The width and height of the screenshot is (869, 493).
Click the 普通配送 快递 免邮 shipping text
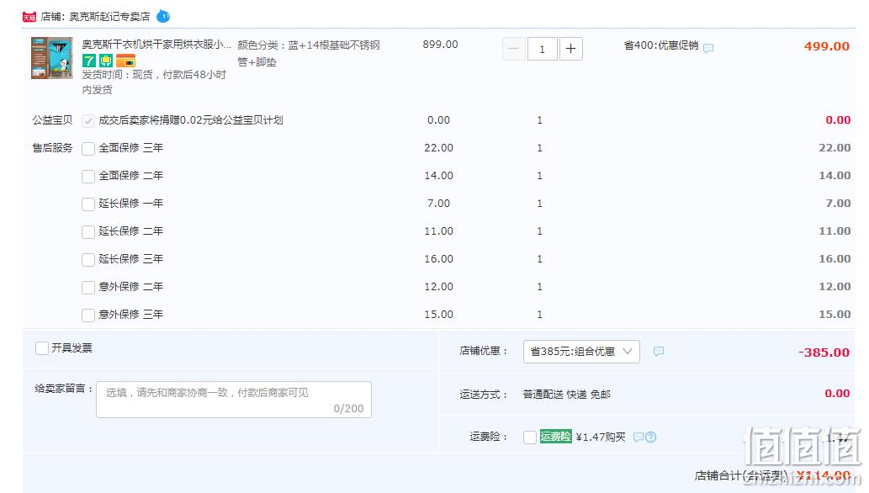click(566, 395)
